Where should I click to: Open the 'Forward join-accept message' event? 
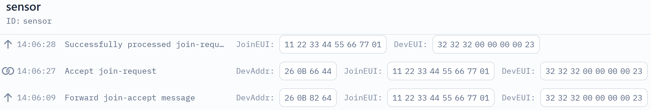[x=130, y=98]
